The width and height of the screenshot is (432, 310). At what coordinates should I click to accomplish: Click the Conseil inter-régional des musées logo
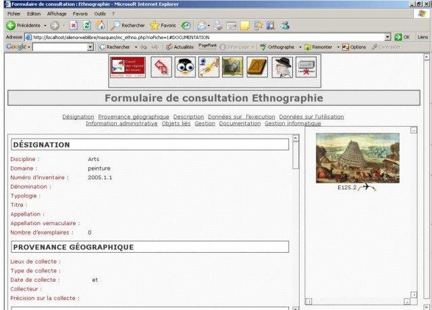(128, 67)
